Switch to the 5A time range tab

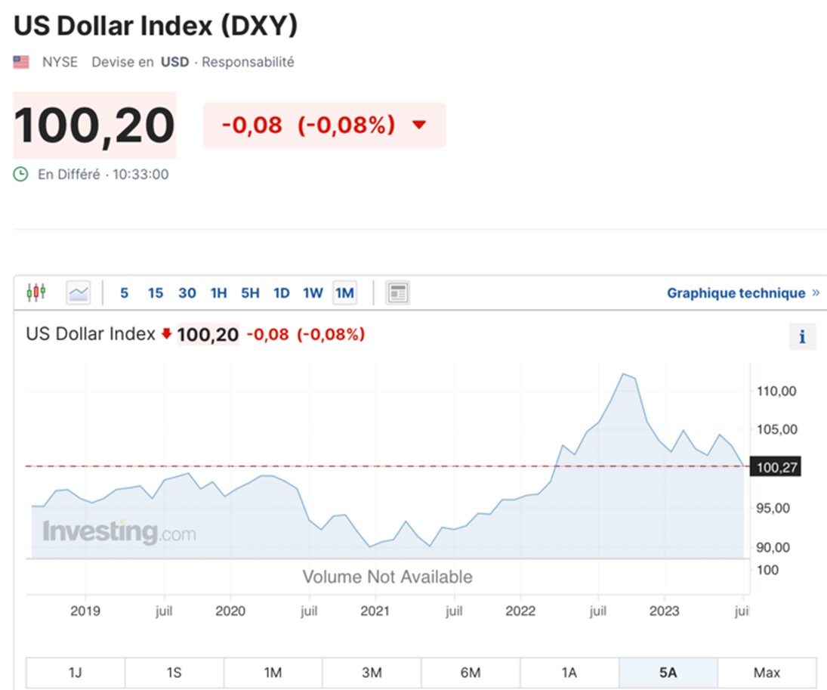pos(668,673)
